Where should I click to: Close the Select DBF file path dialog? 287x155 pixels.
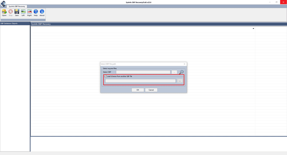point(184,64)
